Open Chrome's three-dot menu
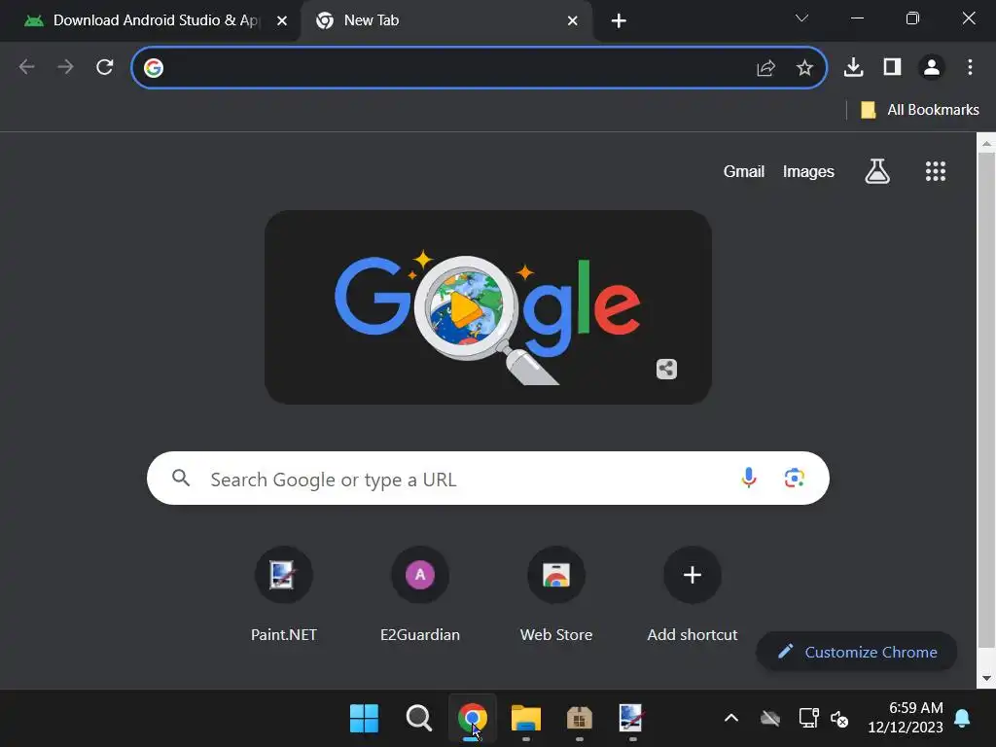 point(970,67)
